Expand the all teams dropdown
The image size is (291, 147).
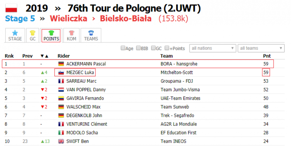(261, 48)
